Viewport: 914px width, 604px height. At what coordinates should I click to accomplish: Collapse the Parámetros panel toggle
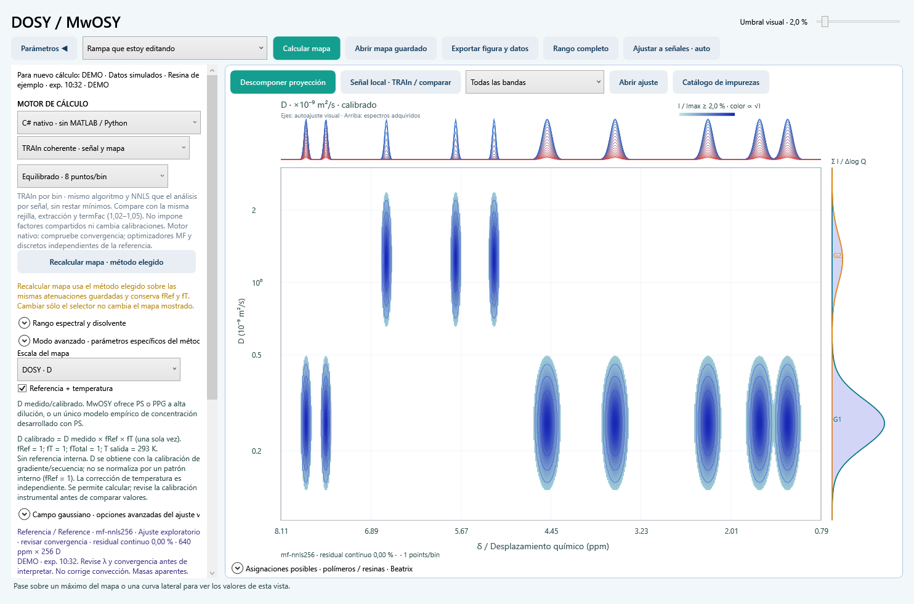pos(44,49)
